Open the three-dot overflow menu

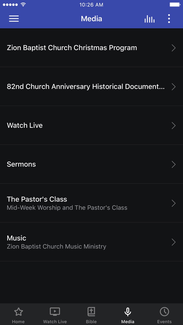click(169, 19)
